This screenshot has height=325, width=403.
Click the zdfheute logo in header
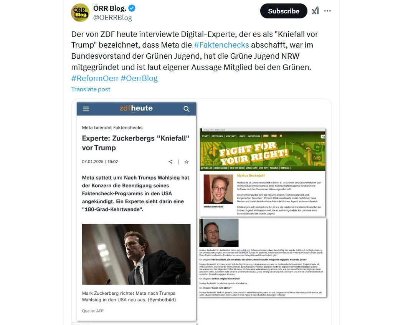(136, 109)
